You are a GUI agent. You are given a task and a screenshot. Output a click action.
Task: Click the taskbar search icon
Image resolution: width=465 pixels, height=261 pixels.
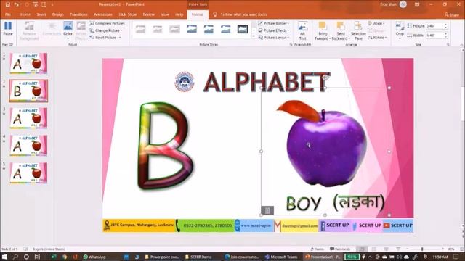[x=15, y=257]
